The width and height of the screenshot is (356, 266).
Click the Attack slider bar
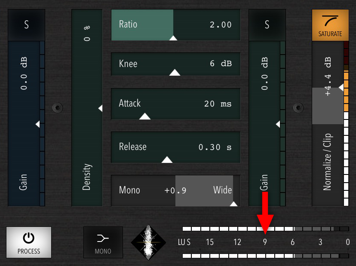pyautogui.click(x=176, y=104)
